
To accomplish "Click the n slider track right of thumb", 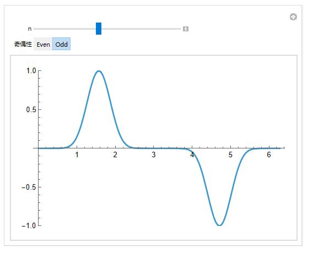I will (141, 29).
